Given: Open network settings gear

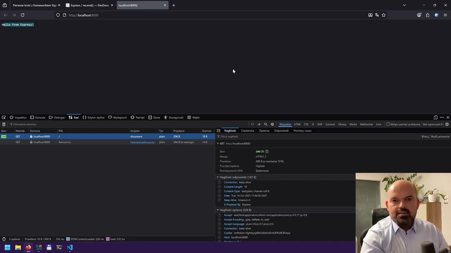Looking at the screenshot, I should click(x=447, y=124).
